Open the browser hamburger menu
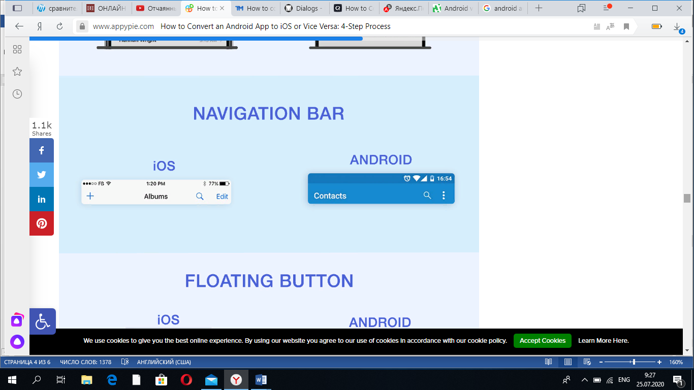 click(606, 8)
